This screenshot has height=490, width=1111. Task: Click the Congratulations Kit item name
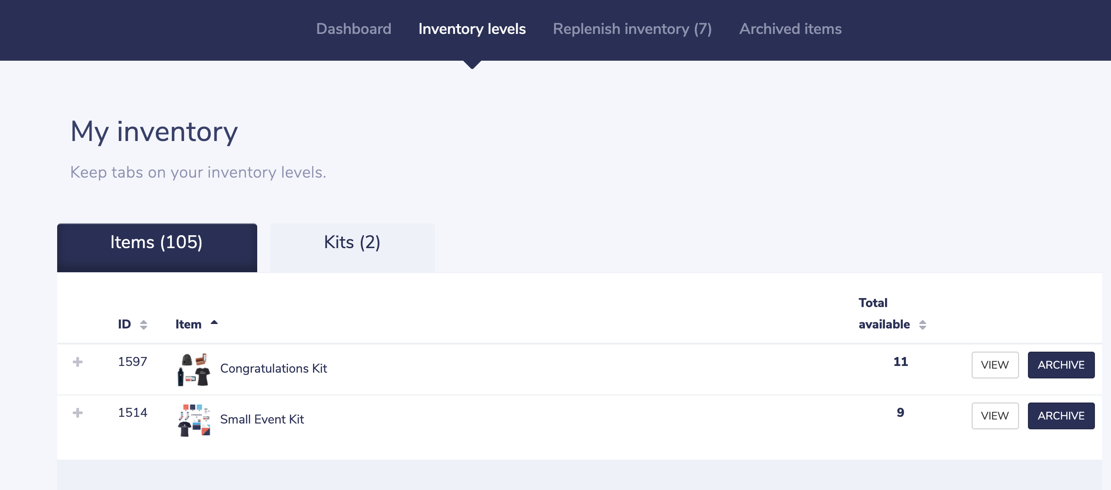[x=273, y=369]
